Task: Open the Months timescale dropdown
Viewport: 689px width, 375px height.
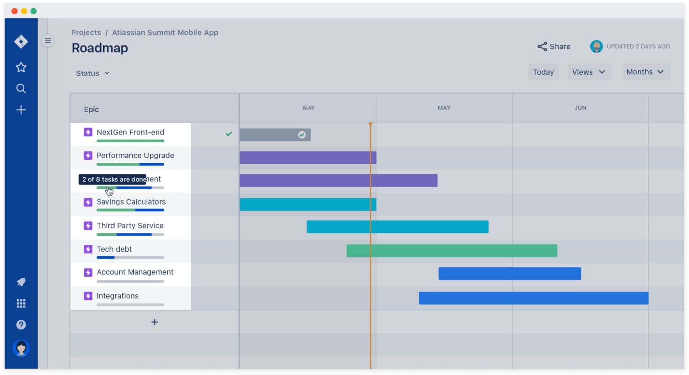Action: pos(645,72)
